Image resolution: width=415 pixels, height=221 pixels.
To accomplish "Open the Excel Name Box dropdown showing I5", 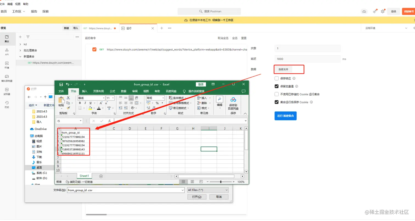I will click(81, 121).
